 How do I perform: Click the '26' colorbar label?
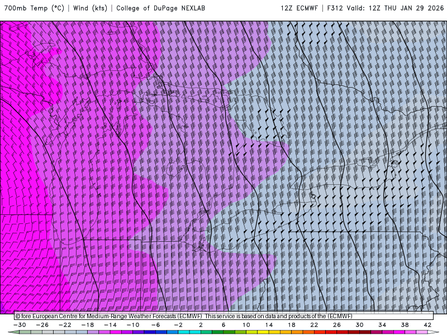coord(337,325)
